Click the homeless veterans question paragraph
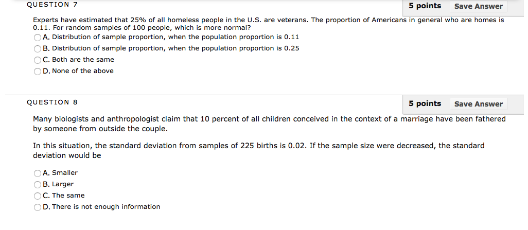 click(269, 24)
